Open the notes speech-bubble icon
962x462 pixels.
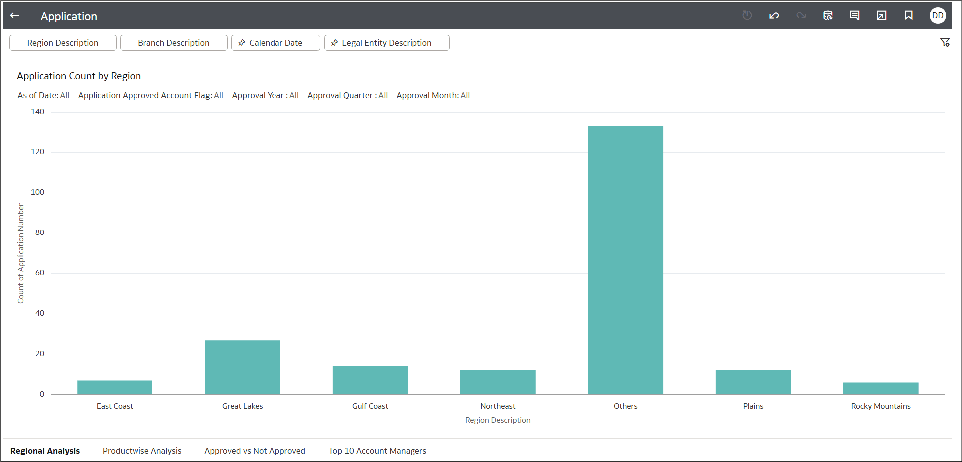tap(855, 16)
